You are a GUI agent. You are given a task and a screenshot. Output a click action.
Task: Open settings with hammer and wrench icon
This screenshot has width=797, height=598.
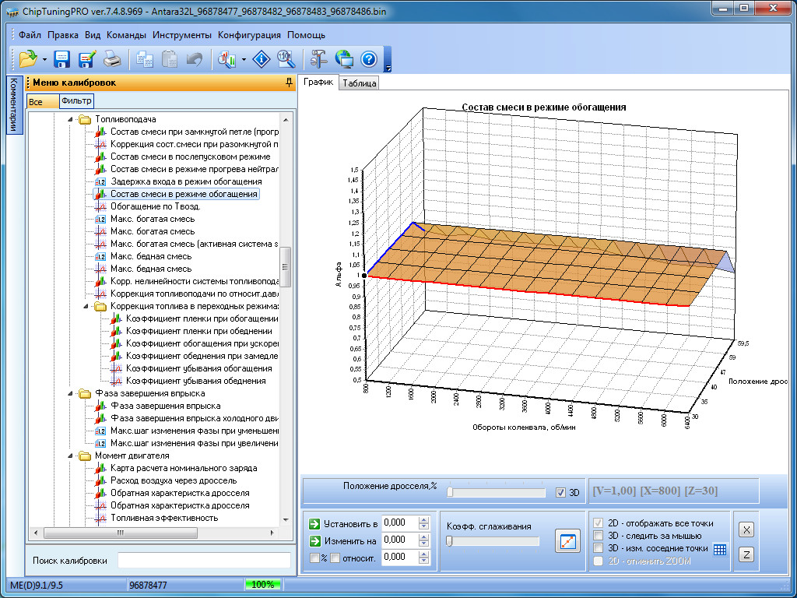pos(318,59)
